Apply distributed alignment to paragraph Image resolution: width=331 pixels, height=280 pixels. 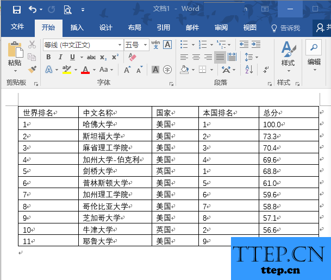[x=232, y=57]
